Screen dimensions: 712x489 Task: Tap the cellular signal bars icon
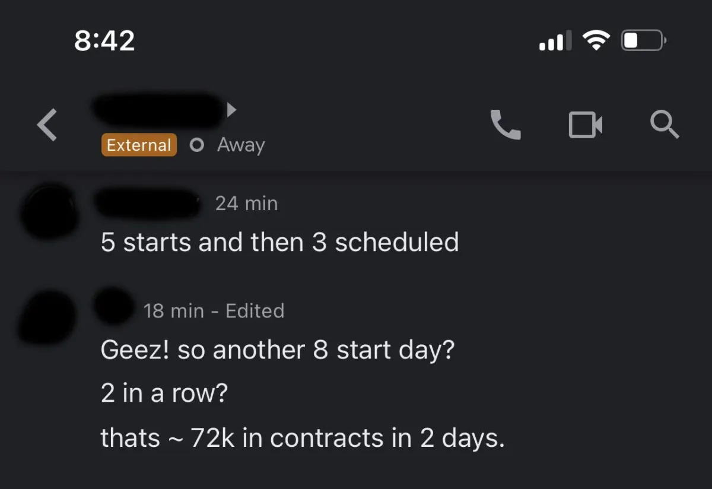tap(555, 40)
